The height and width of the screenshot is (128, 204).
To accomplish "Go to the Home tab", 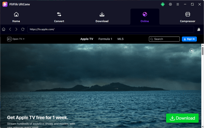I will click(16, 17).
